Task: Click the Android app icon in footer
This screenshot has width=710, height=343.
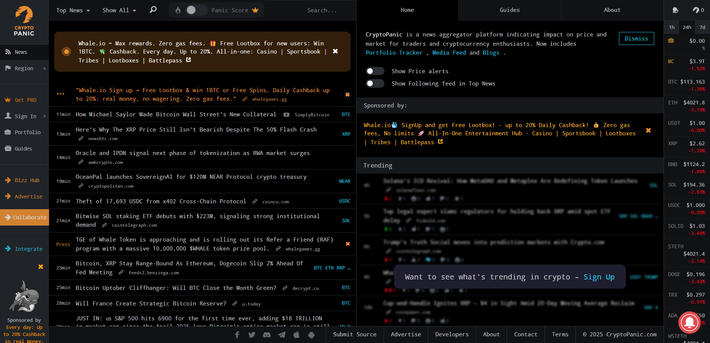Action: [311, 335]
